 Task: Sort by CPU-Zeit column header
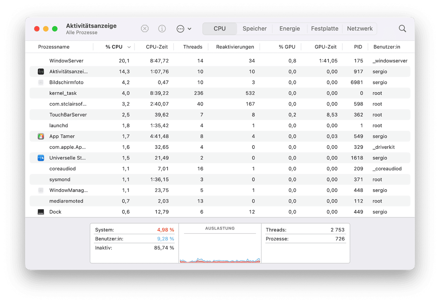[157, 47]
